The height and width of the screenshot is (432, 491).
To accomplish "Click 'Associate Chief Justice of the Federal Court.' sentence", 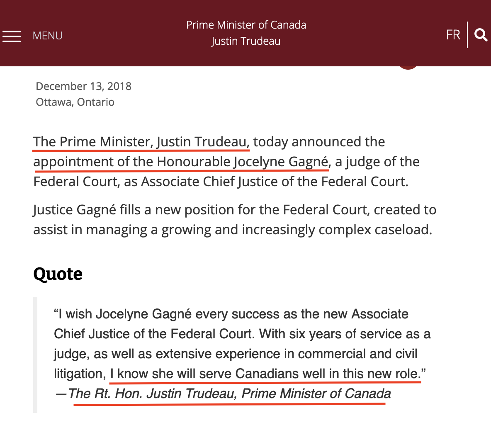I will pyautogui.click(x=275, y=182).
